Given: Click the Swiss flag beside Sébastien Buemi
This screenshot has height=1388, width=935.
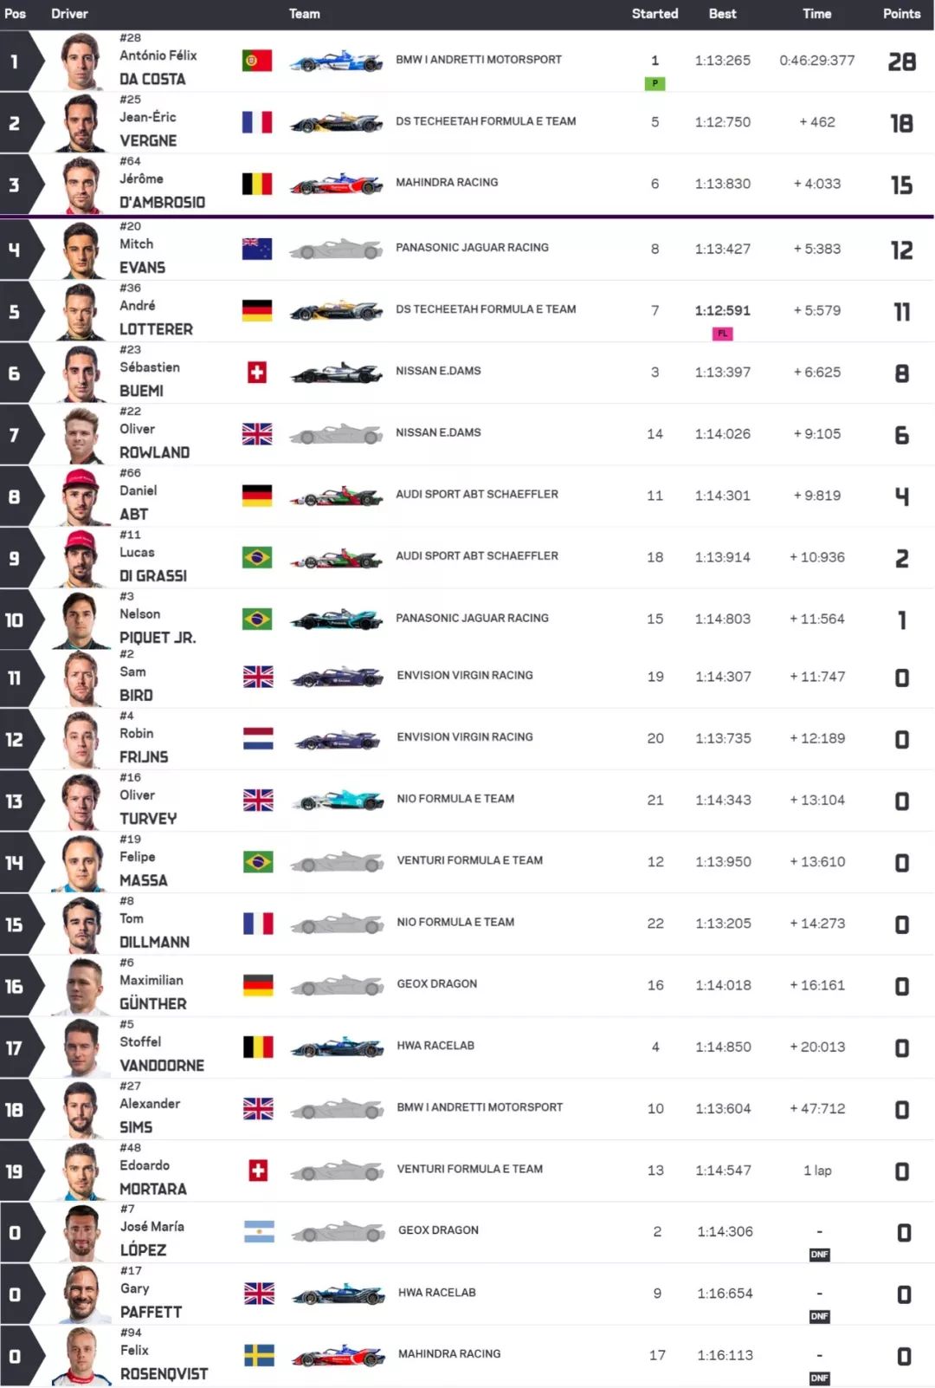Looking at the screenshot, I should tap(257, 373).
